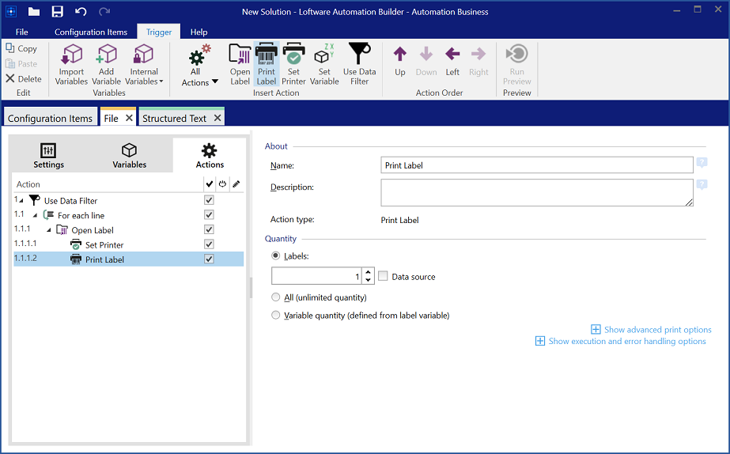Click the Add Variable icon

point(106,64)
